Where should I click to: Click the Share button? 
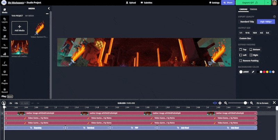click(228, 2)
